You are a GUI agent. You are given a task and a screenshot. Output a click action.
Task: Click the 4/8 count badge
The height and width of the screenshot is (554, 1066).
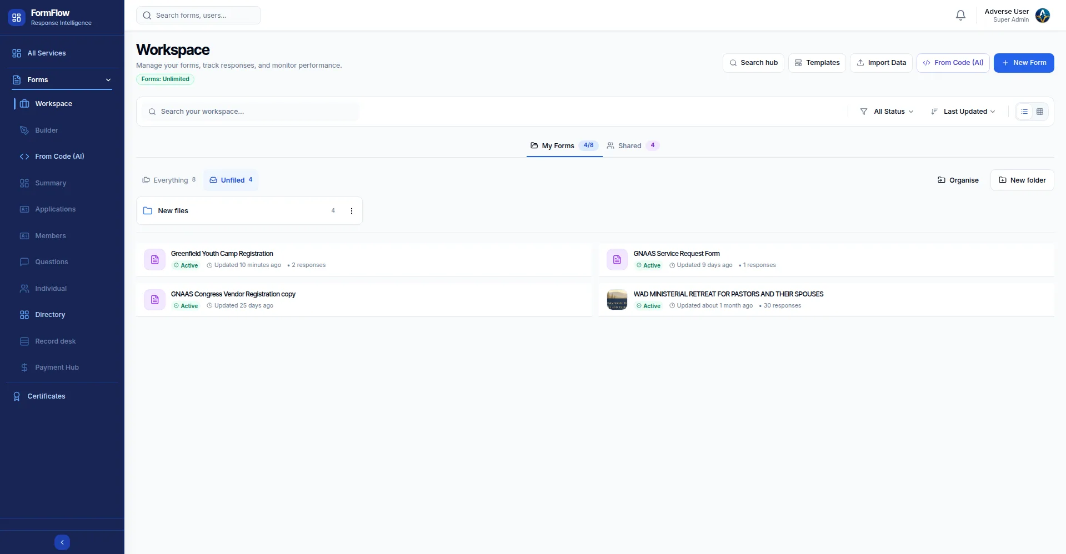coord(588,145)
